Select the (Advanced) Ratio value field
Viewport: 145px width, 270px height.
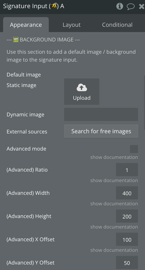click(127, 170)
